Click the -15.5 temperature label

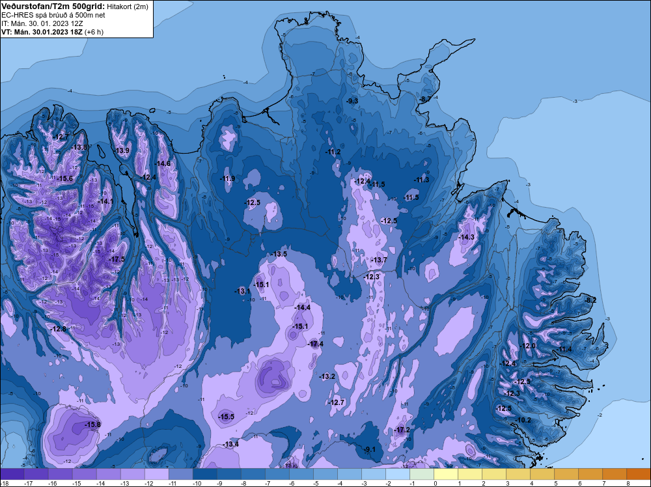pyautogui.click(x=227, y=417)
